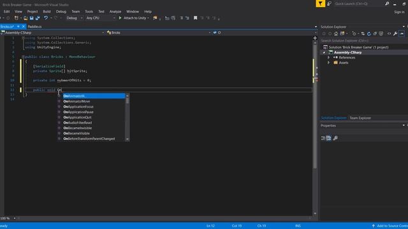
Task: Open the Debug menu
Action: click(61, 11)
